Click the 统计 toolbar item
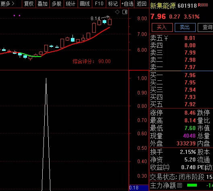Screen dimensions: 213x191 tap(70, 4)
